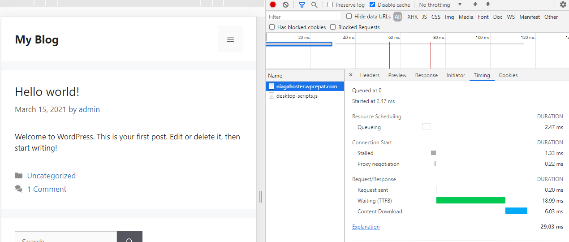Clear the network log
Image resolution: width=569 pixels, height=242 pixels.
(x=285, y=5)
